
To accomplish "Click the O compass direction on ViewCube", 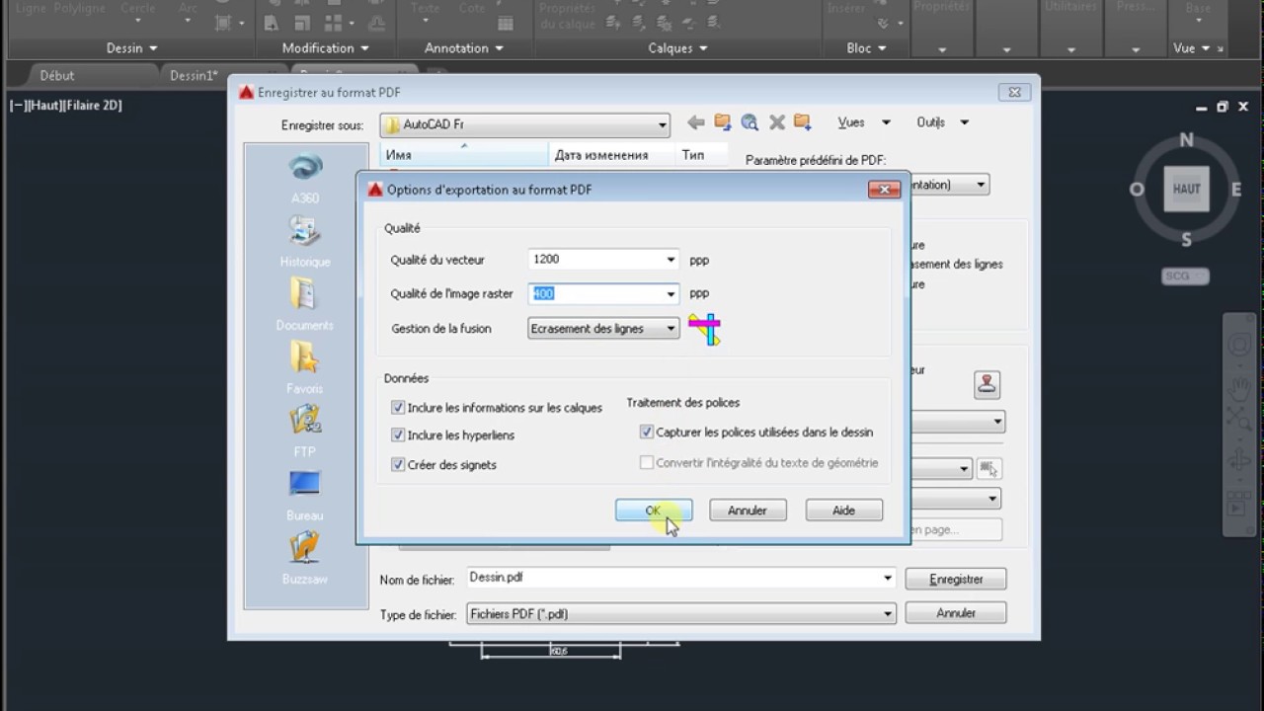I will click(x=1137, y=189).
